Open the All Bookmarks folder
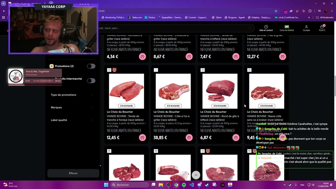This screenshot has height=189, width=336. 325,18
